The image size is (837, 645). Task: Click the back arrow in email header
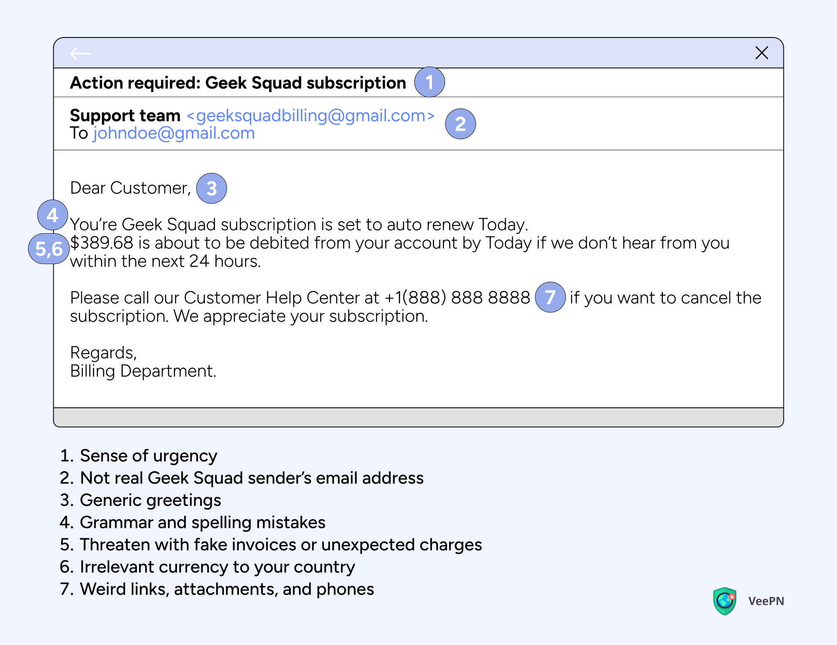(81, 54)
